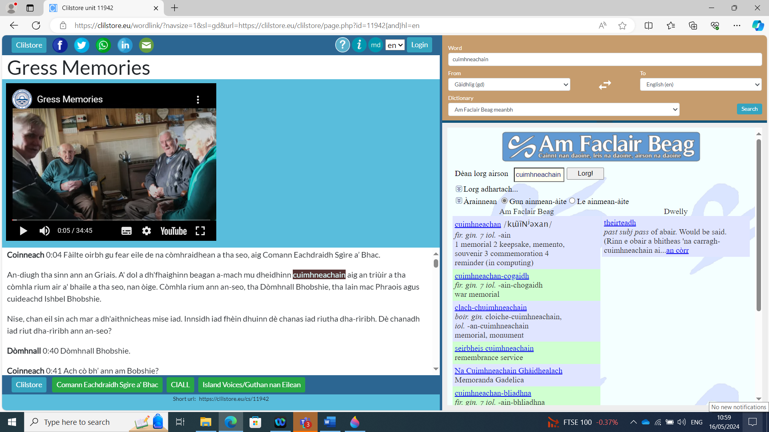
Task: Share the page on Twitter
Action: 81,45
